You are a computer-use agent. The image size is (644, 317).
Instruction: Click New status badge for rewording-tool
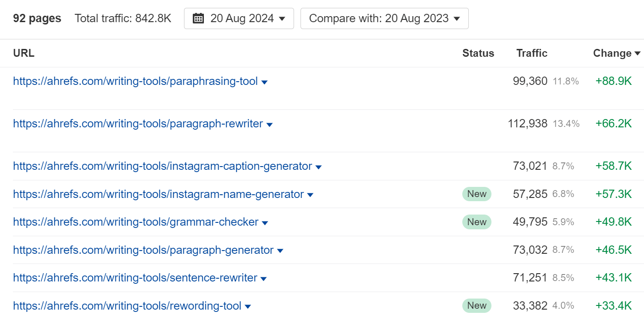pyautogui.click(x=477, y=306)
